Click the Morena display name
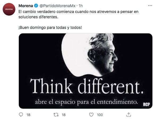 pyautogui.click(x=26, y=6)
